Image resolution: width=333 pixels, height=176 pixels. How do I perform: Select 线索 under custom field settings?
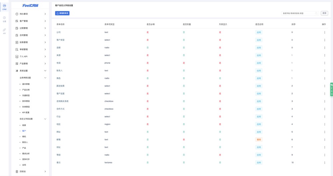(24, 125)
